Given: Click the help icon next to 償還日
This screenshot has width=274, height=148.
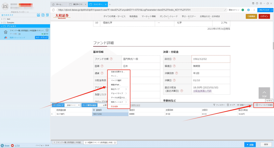Looking at the screenshot, I should [x=174, y=66].
